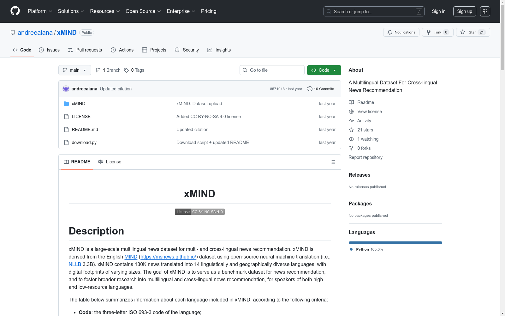The width and height of the screenshot is (505, 316).
Task: Follow the MIND dataset link
Action: pyautogui.click(x=131, y=257)
